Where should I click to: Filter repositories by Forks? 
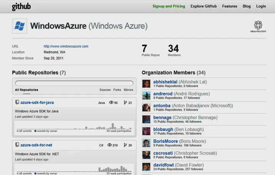[x=117, y=90]
